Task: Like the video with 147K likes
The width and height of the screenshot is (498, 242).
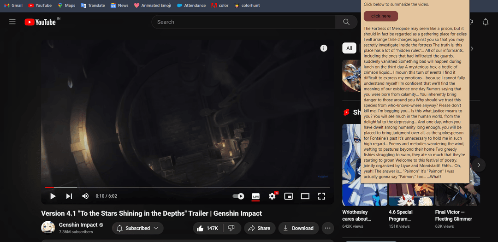Action: coord(207,228)
